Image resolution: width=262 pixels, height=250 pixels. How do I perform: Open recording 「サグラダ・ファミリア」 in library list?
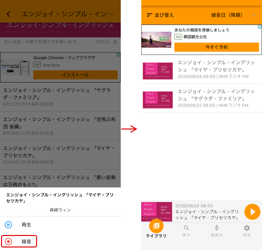201,98
